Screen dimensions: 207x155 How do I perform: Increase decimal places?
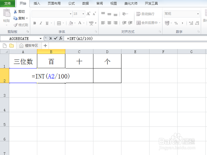pos(191,23)
